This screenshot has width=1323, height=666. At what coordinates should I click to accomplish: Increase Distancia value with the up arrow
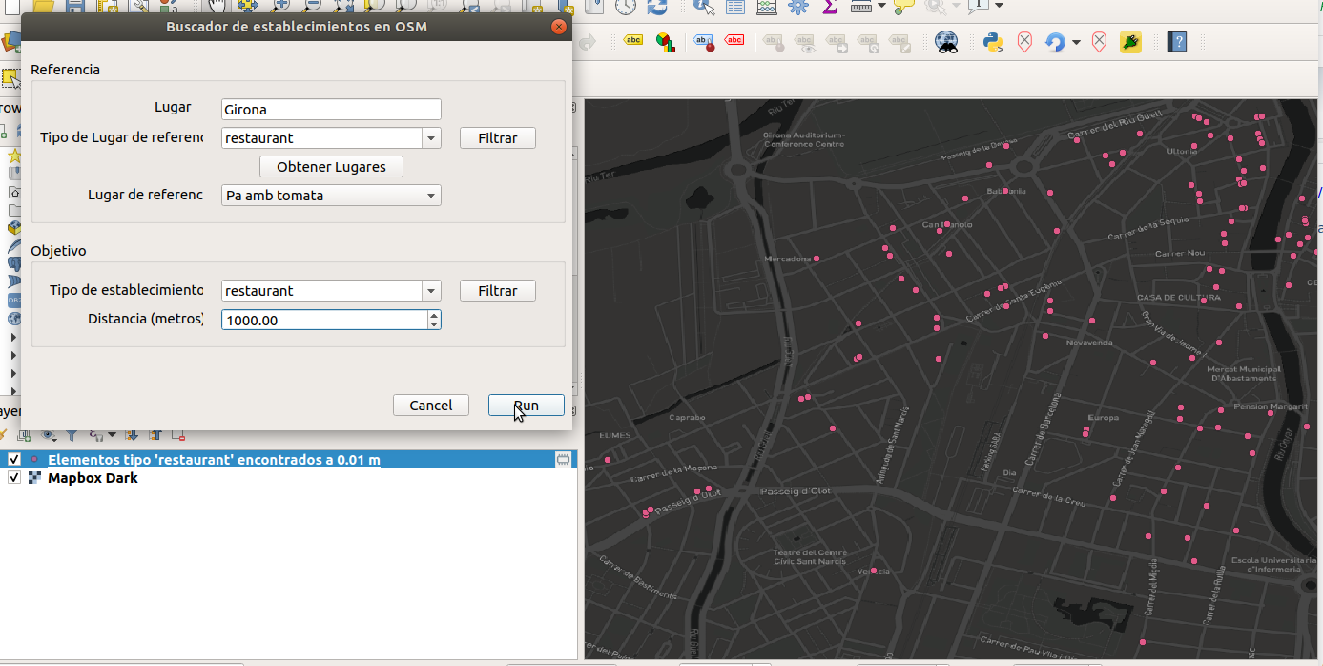pos(434,315)
